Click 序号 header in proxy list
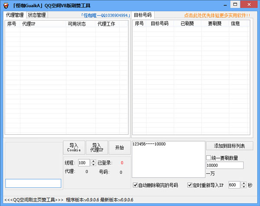The width and height of the screenshot is (260, 206). pyautogui.click(x=13, y=24)
